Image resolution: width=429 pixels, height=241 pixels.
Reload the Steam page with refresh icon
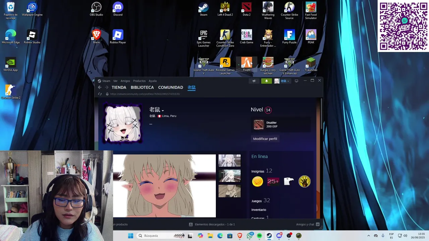100,94
